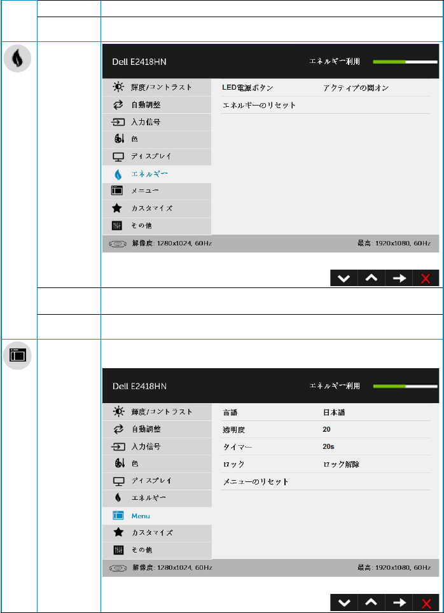This screenshot has height=613, width=444.
Task: Select the 透明度 setting
Action: coord(233,430)
